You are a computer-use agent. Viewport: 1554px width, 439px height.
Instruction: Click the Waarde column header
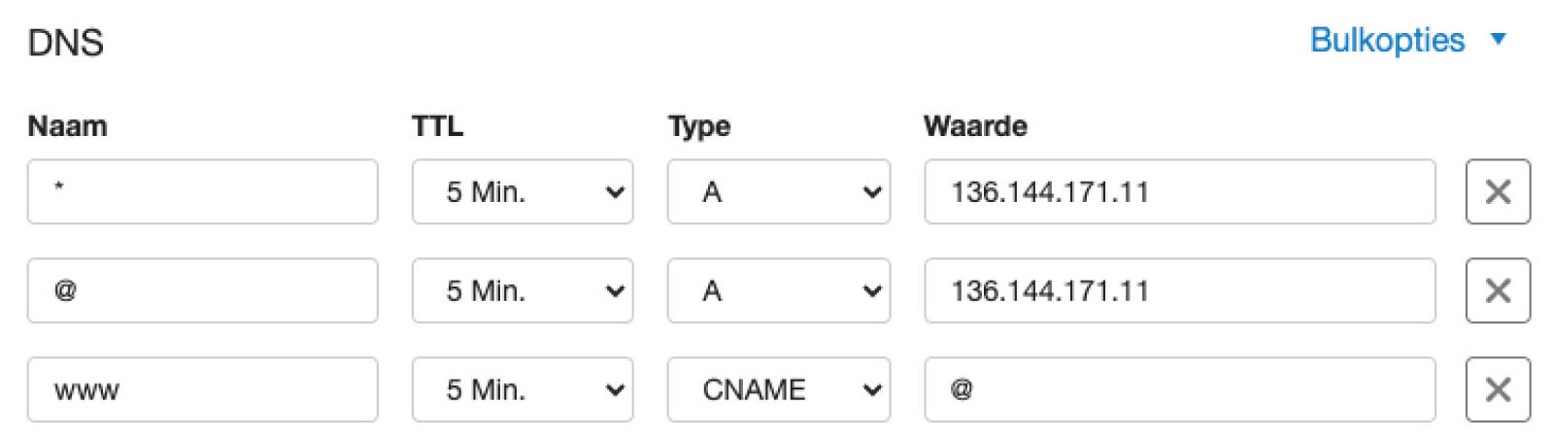pyautogui.click(x=975, y=126)
